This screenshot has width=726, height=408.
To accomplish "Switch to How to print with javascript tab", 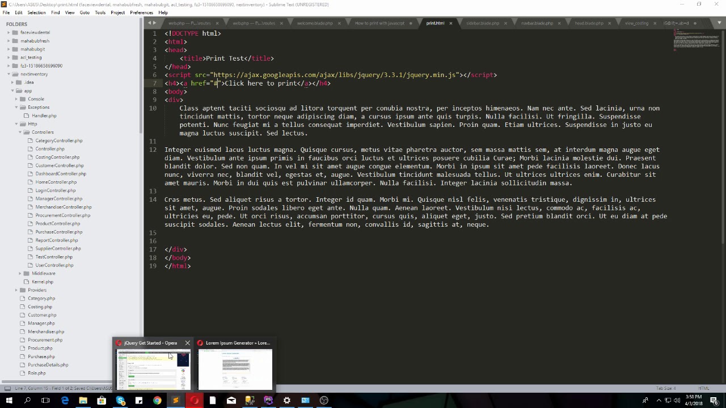I will (x=379, y=23).
